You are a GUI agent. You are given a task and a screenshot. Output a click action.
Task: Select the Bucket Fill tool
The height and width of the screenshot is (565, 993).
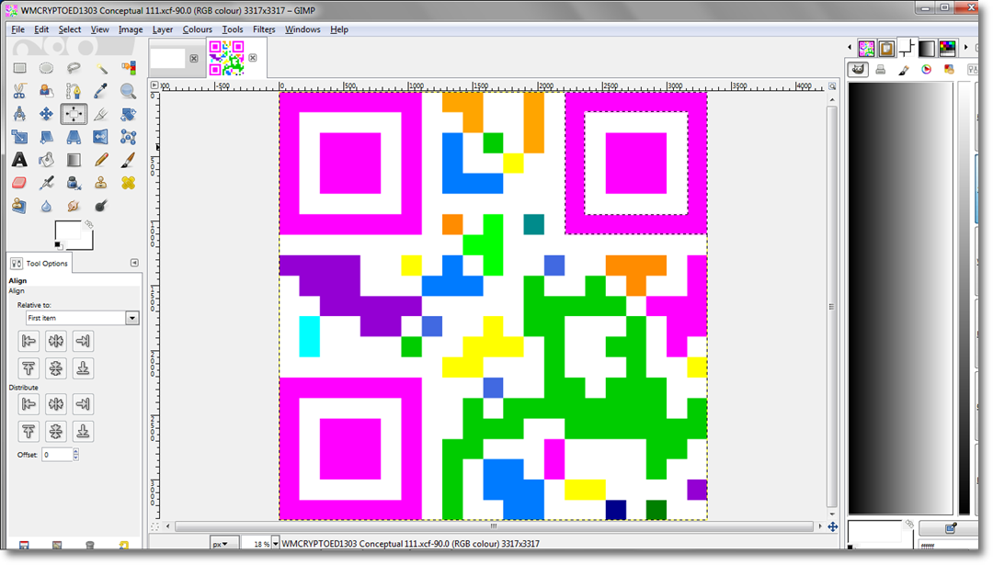click(46, 160)
